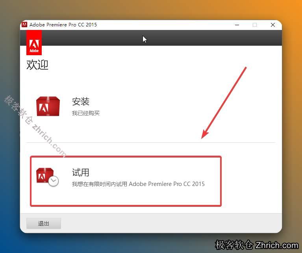The height and width of the screenshot is (253, 302).
Task: Select the 试用 trial option heading
Action: pyautogui.click(x=81, y=172)
